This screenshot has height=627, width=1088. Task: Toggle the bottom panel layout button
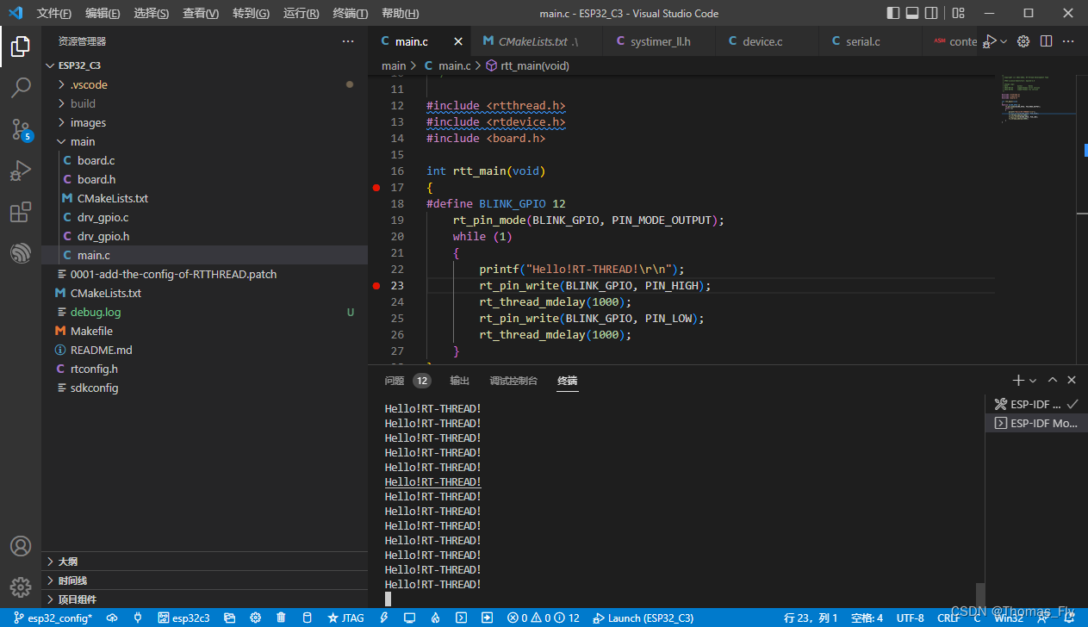(912, 13)
